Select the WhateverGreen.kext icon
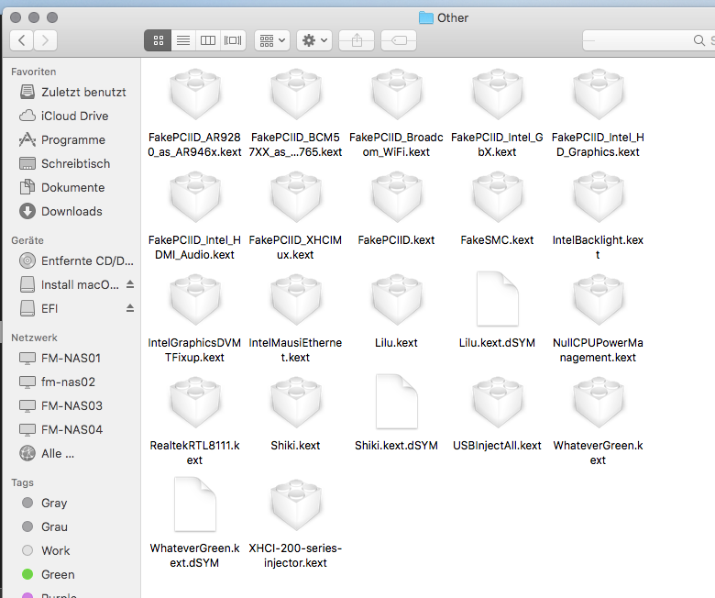Viewport: 715px width, 598px height. tap(599, 403)
